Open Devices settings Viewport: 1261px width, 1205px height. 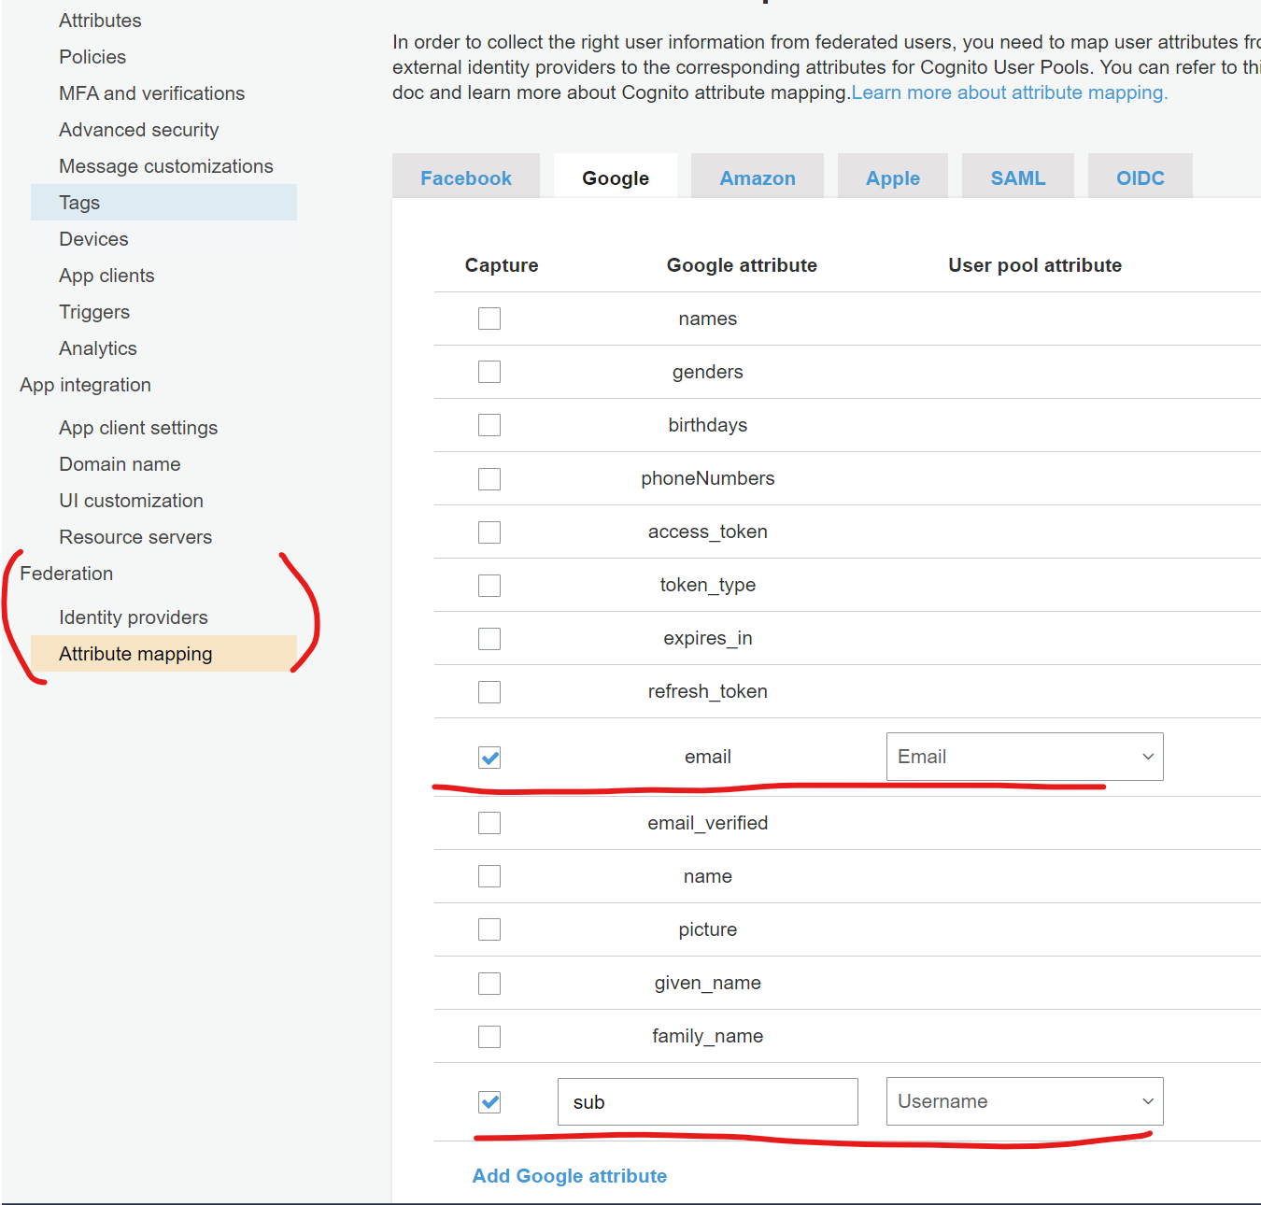click(93, 239)
